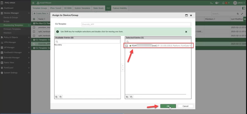Viewport: 247px width, 114px height.
Task: Click first copy icon under Selected Entries
Action: point(127,97)
